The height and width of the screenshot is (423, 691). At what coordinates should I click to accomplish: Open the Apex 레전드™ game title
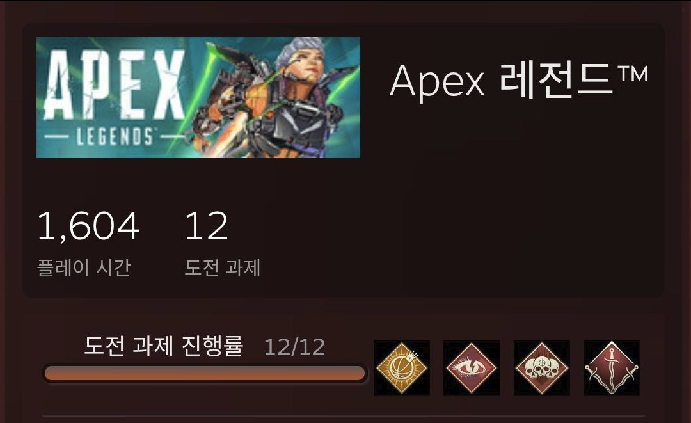tap(519, 80)
